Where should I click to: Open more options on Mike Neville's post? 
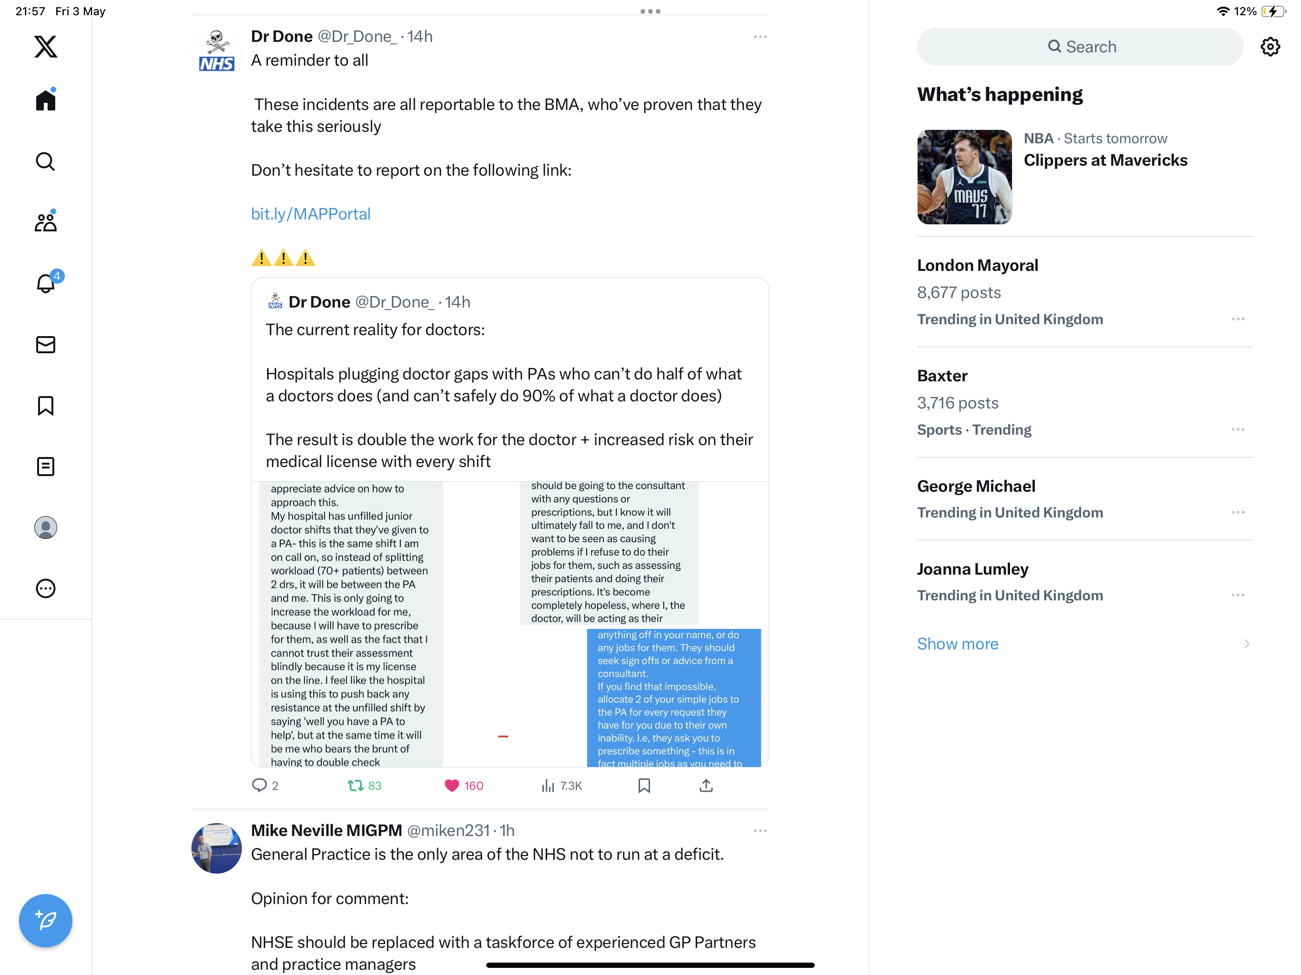tap(760, 830)
